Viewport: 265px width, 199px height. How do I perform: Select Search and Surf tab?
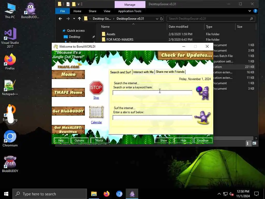(x=121, y=72)
